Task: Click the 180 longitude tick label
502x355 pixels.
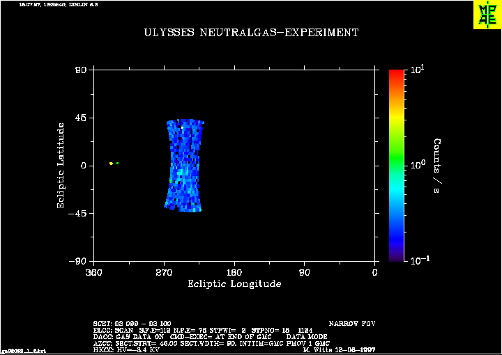Action: (x=234, y=273)
